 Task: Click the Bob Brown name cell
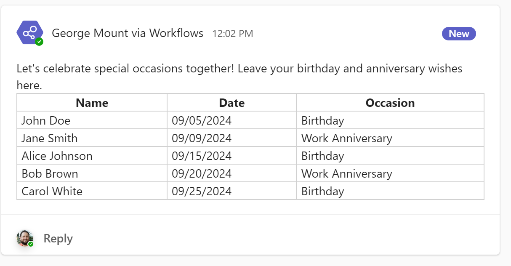(x=50, y=174)
